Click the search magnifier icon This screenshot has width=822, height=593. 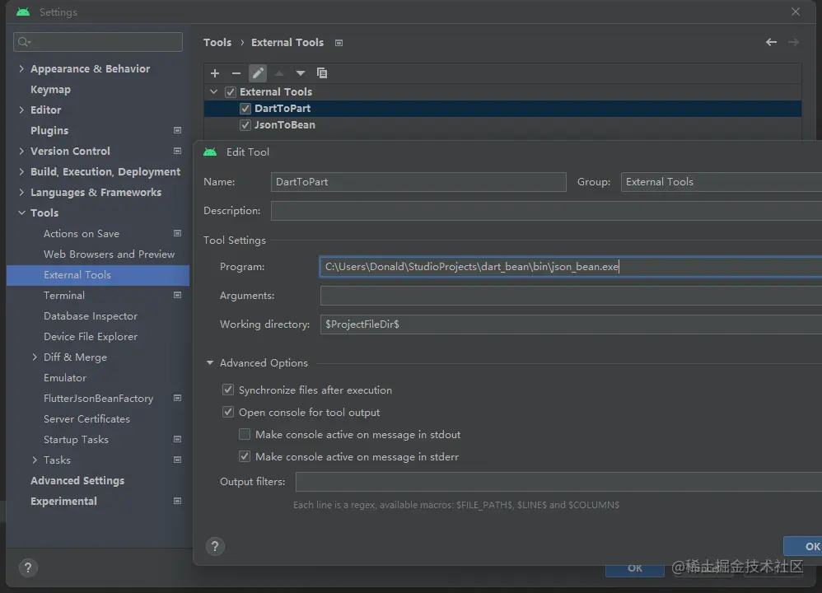24,42
